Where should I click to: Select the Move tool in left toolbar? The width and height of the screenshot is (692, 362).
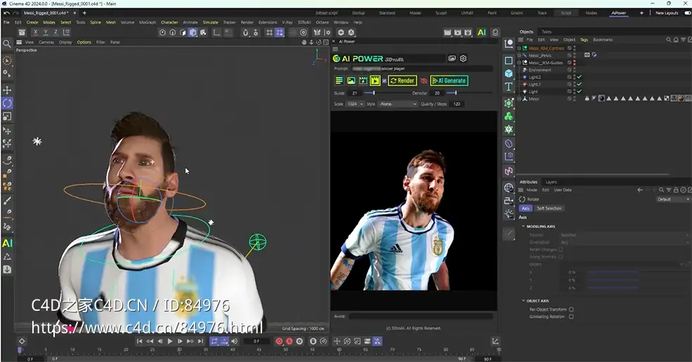[7, 90]
